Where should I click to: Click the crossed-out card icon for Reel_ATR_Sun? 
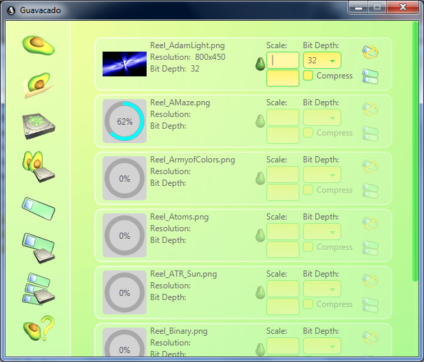pos(370,280)
